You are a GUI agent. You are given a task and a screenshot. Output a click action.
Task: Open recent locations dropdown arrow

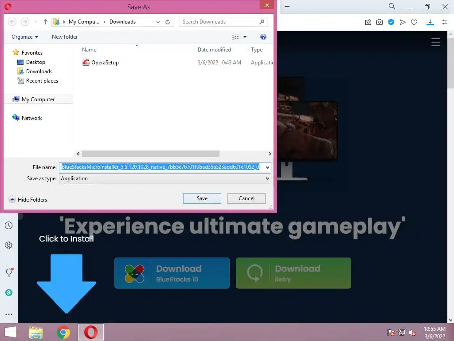pos(35,22)
